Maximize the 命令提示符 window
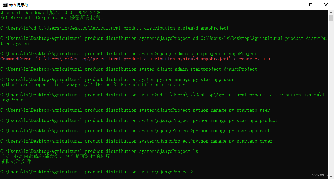The width and height of the screenshot is (334, 179). (x=311, y=5)
